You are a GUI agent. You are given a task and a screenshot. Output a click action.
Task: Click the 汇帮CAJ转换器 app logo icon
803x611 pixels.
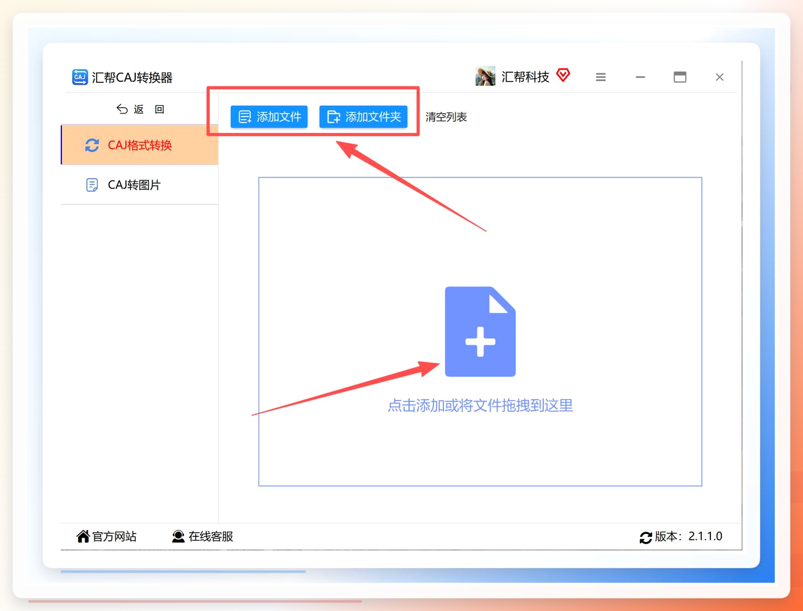tap(80, 77)
